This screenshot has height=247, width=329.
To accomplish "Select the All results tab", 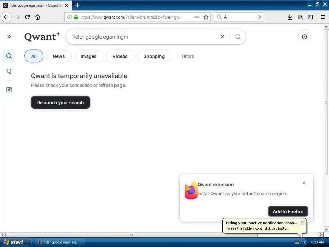I will pyautogui.click(x=34, y=56).
